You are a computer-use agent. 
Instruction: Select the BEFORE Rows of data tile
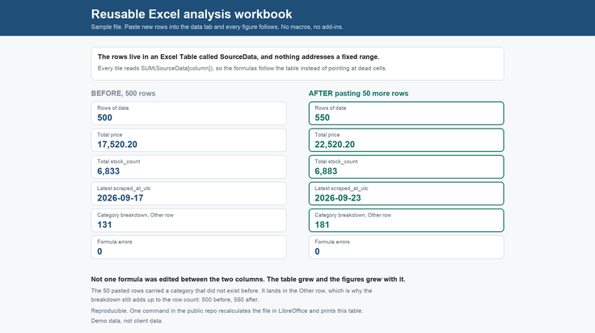pyautogui.click(x=188, y=113)
